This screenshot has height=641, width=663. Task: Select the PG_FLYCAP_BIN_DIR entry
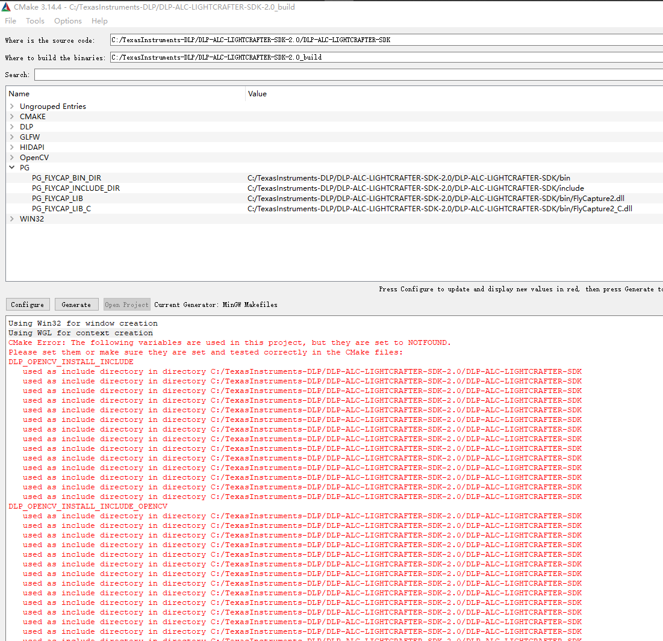[66, 178]
